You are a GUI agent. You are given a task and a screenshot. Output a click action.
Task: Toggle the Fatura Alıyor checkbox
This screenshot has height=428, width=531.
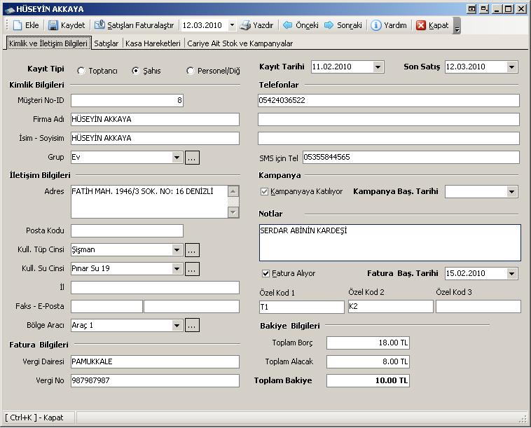[x=265, y=273]
